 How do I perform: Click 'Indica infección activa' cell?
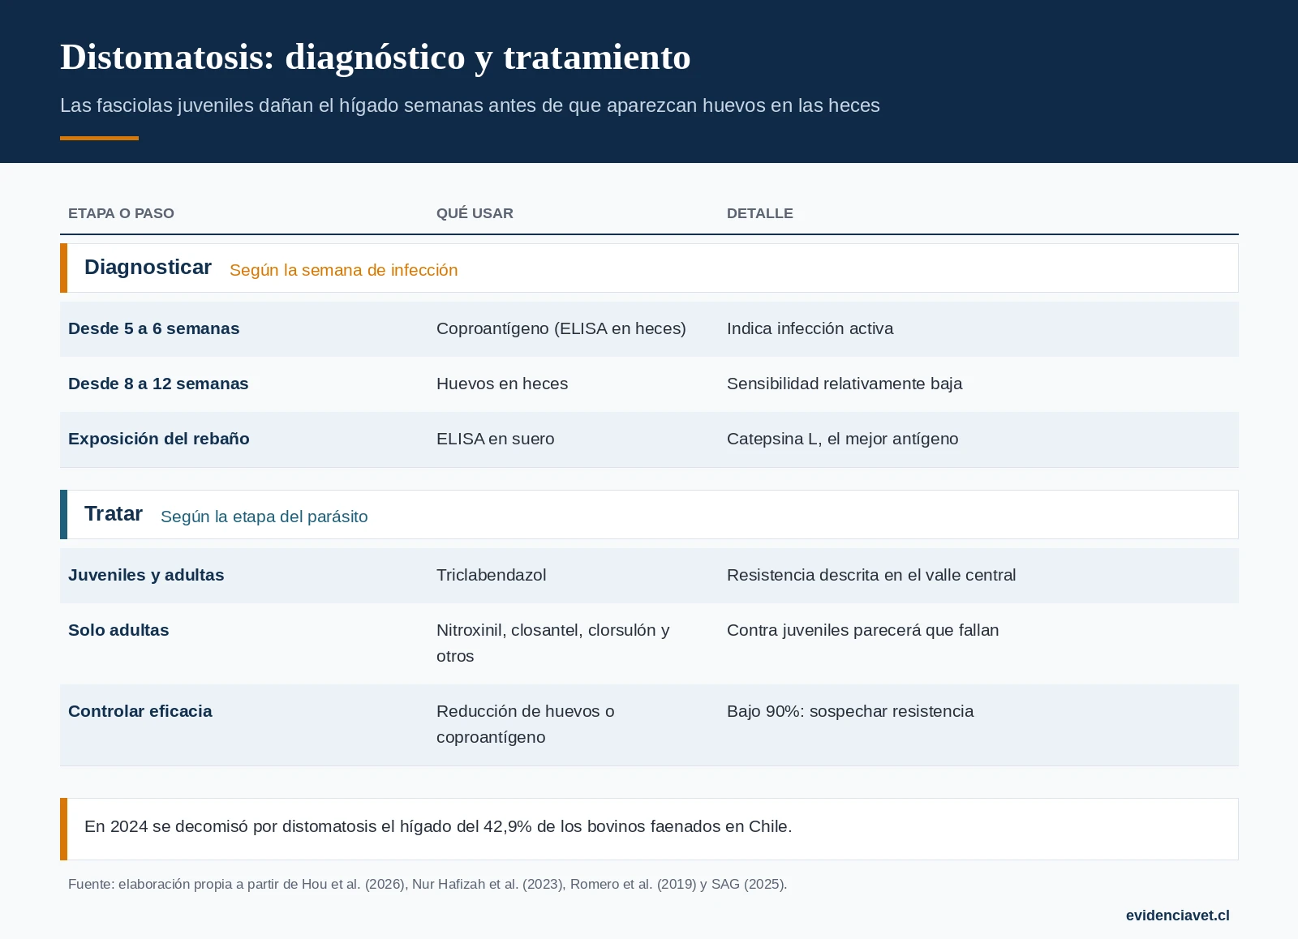coord(810,328)
